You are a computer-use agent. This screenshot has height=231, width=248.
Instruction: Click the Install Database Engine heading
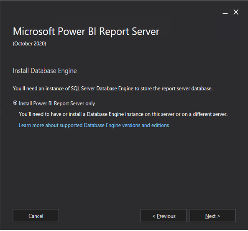45,70
